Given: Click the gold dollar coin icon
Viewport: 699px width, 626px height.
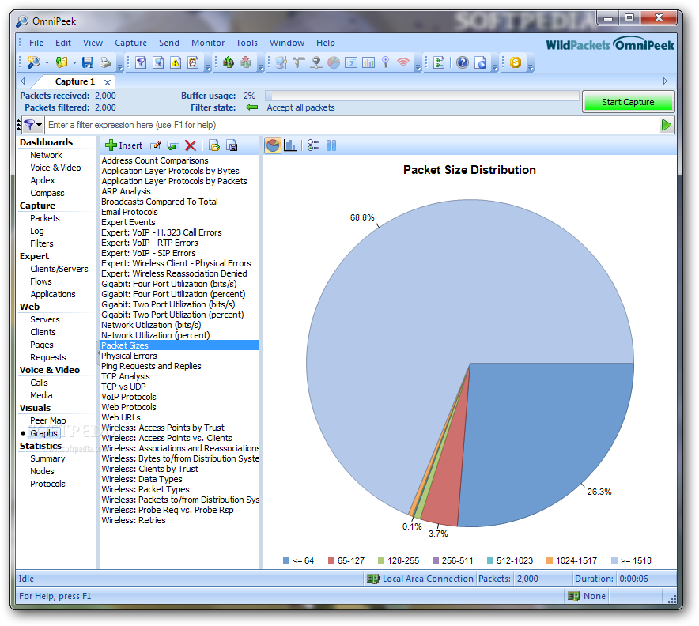Looking at the screenshot, I should tap(516, 62).
